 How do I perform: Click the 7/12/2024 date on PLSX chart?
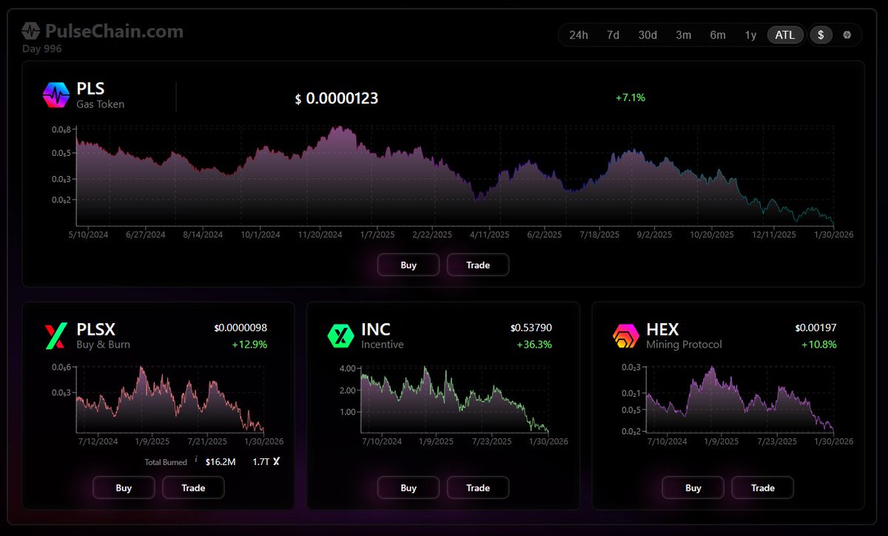click(97, 441)
